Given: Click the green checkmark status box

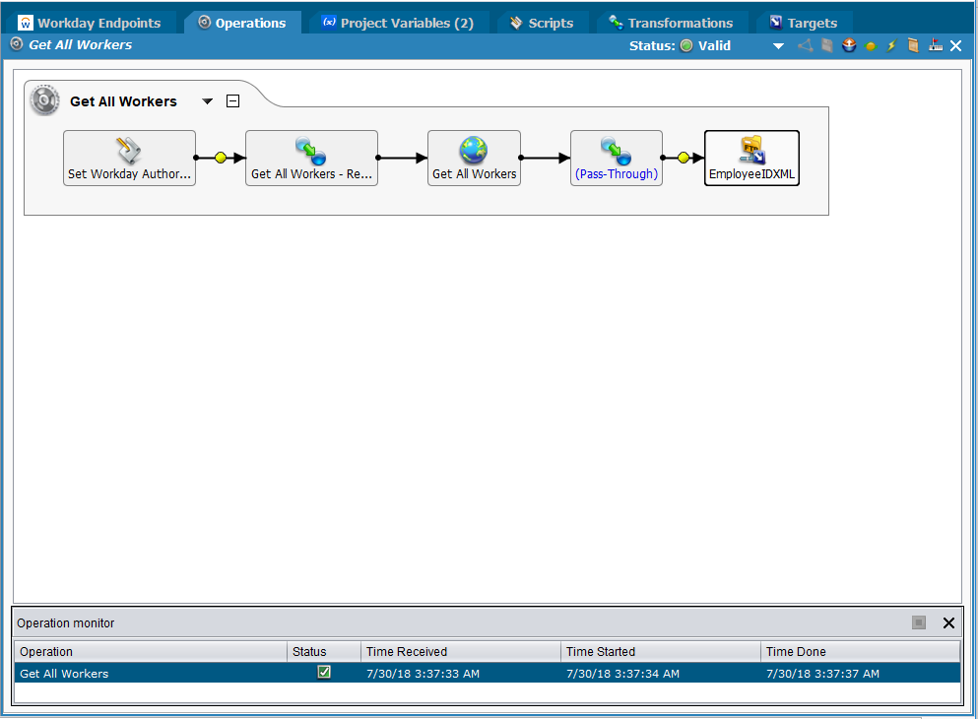Looking at the screenshot, I should coord(324,673).
